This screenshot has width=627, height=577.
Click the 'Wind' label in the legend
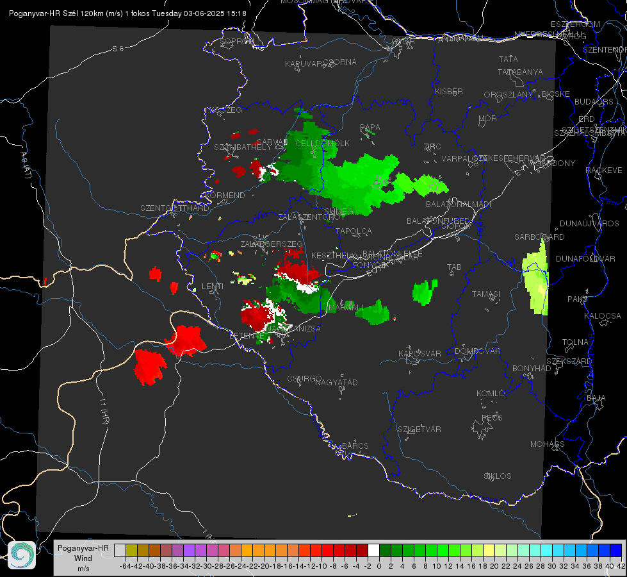click(x=83, y=558)
